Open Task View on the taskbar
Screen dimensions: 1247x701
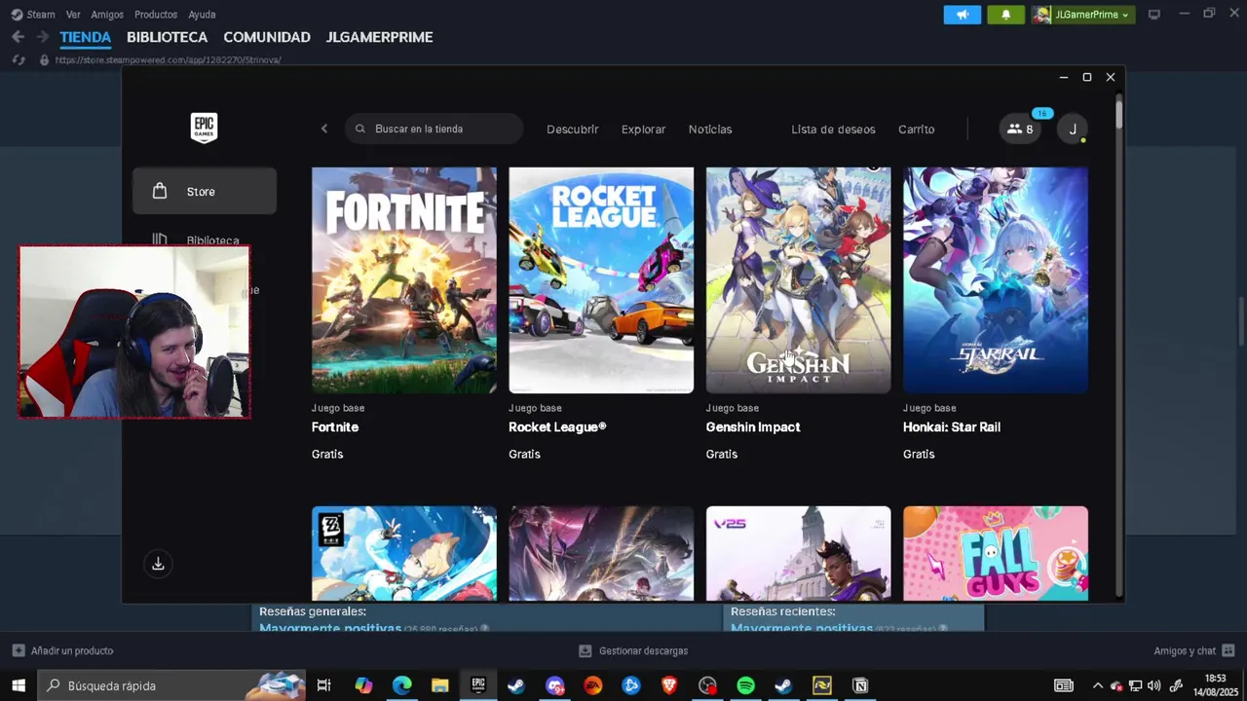point(324,685)
